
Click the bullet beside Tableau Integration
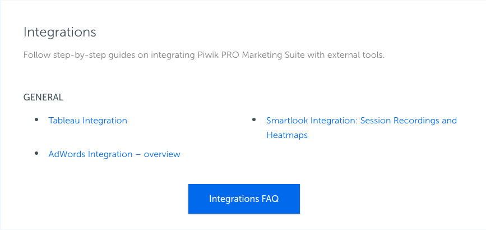coord(36,119)
